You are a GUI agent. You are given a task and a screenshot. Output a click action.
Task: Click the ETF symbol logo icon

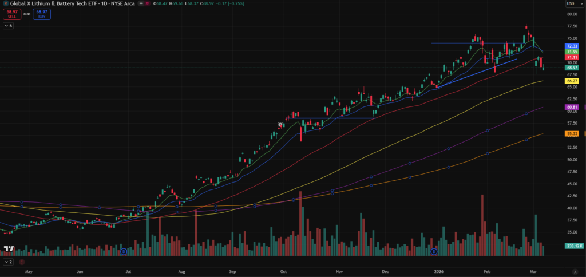[5, 3]
